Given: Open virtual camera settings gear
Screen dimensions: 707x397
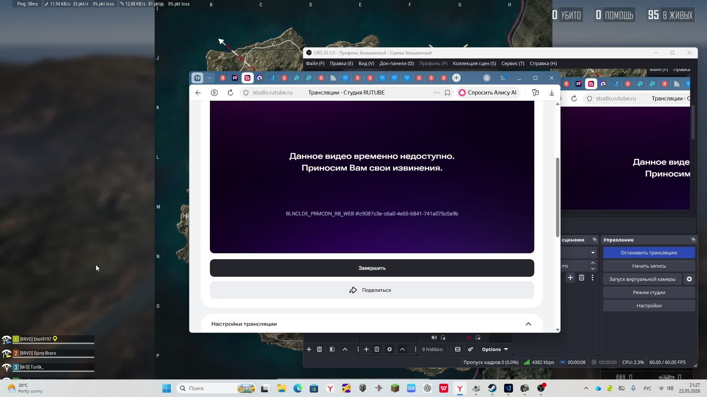Looking at the screenshot, I should click(x=689, y=279).
